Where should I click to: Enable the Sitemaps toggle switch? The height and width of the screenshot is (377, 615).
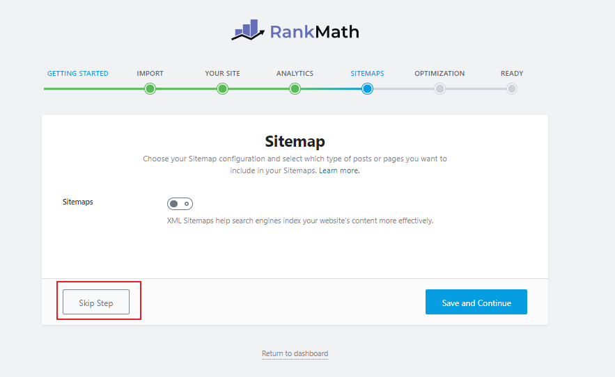180,204
